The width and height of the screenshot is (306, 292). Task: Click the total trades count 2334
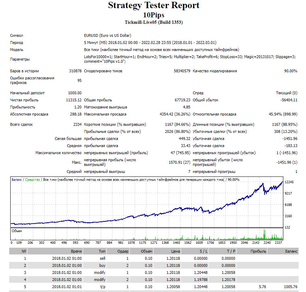coord(77,125)
